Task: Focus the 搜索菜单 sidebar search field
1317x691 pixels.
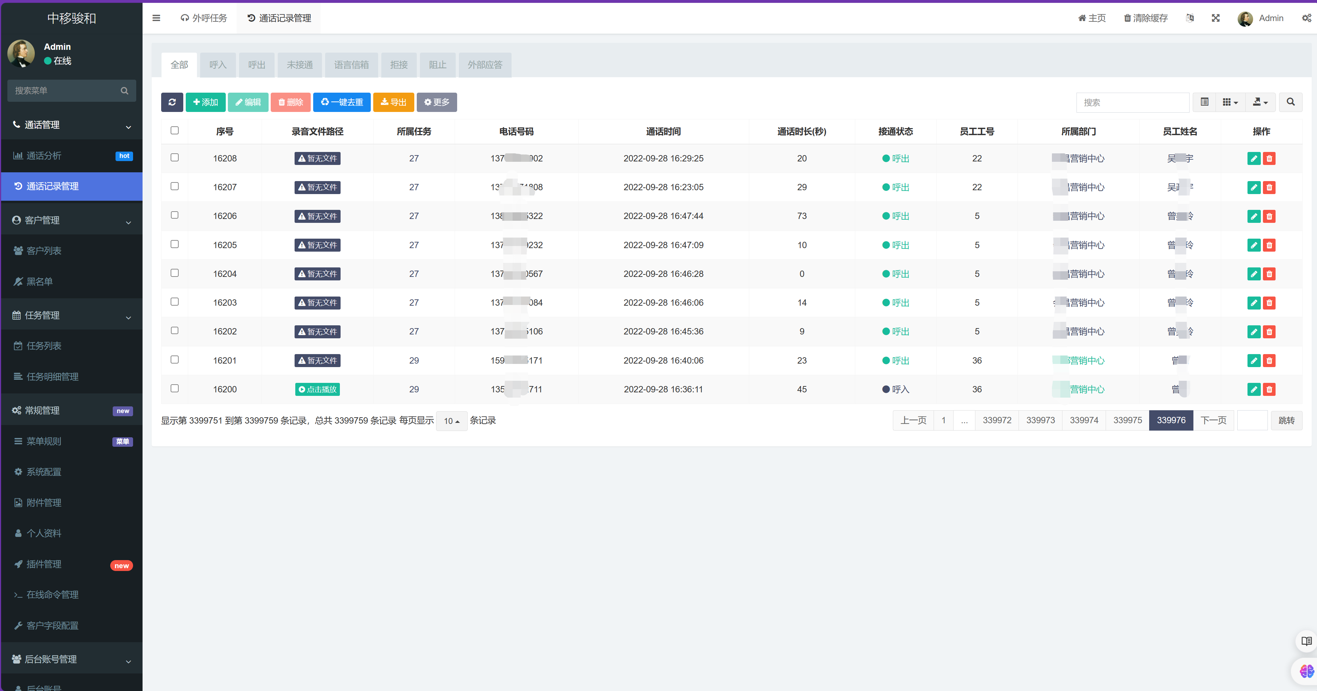Action: click(64, 91)
